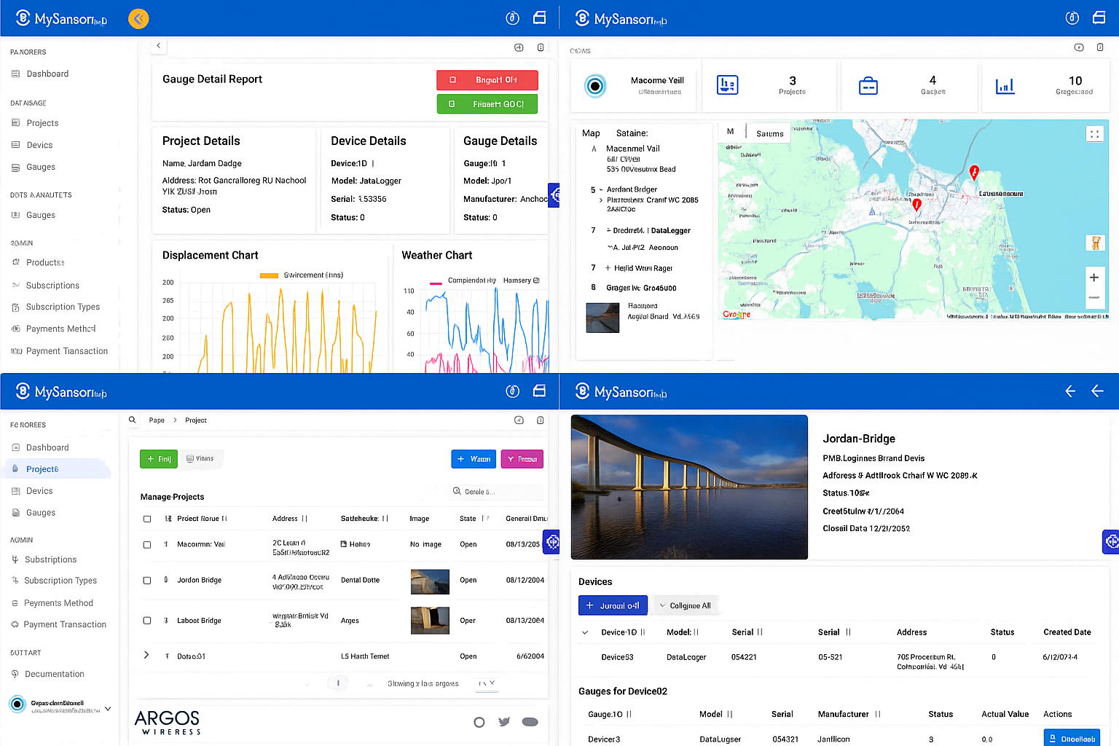Screen dimensions: 1119x746
Task: Click the bar chart icon beside count 10
Action: (1005, 86)
